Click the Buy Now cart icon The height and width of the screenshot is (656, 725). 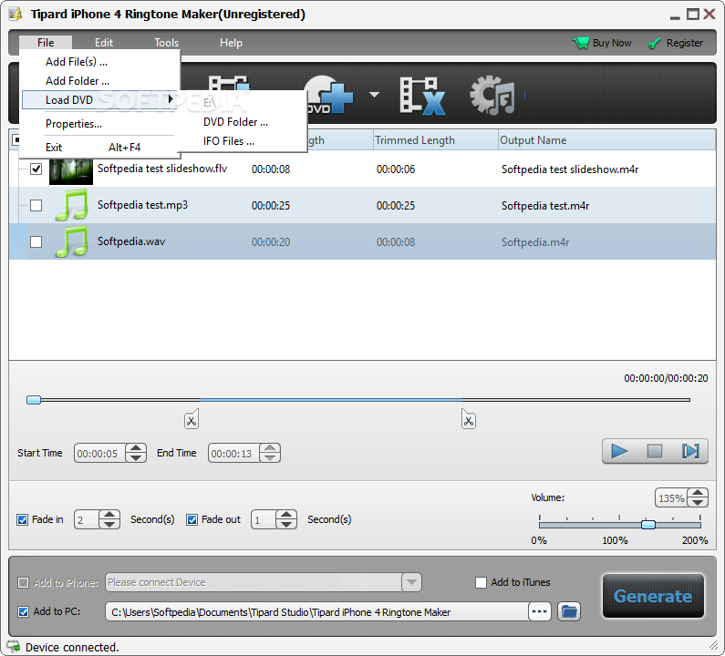[x=580, y=43]
